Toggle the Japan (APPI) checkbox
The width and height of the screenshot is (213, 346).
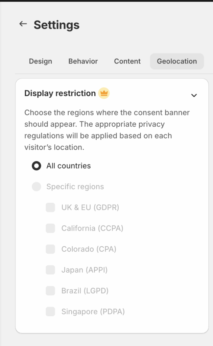click(50, 270)
